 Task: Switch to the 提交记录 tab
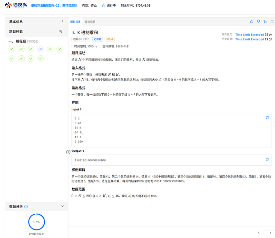click(90, 22)
